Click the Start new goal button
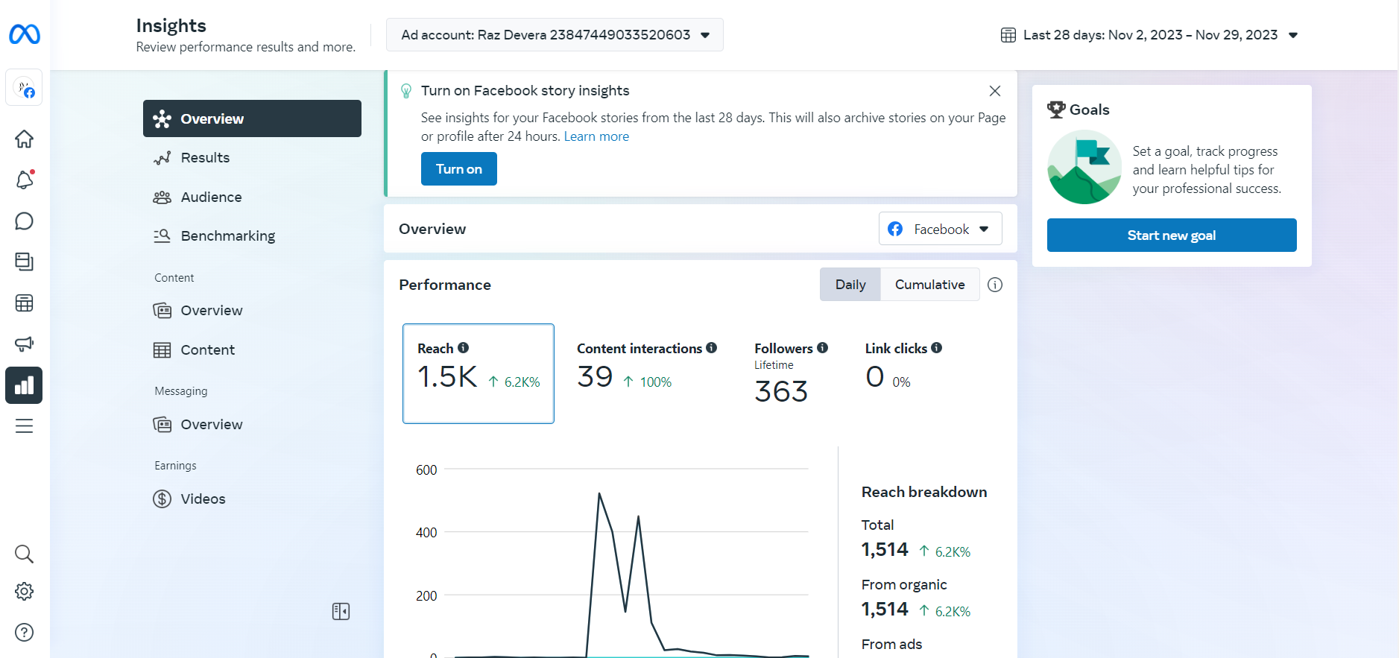This screenshot has height=658, width=1399. (x=1171, y=235)
